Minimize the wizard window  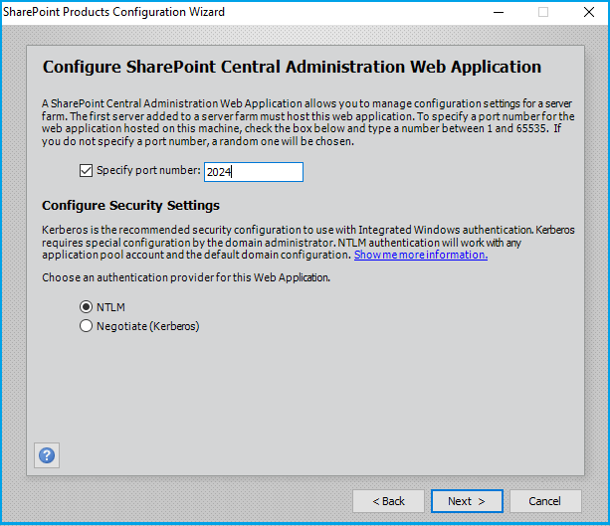pyautogui.click(x=498, y=12)
